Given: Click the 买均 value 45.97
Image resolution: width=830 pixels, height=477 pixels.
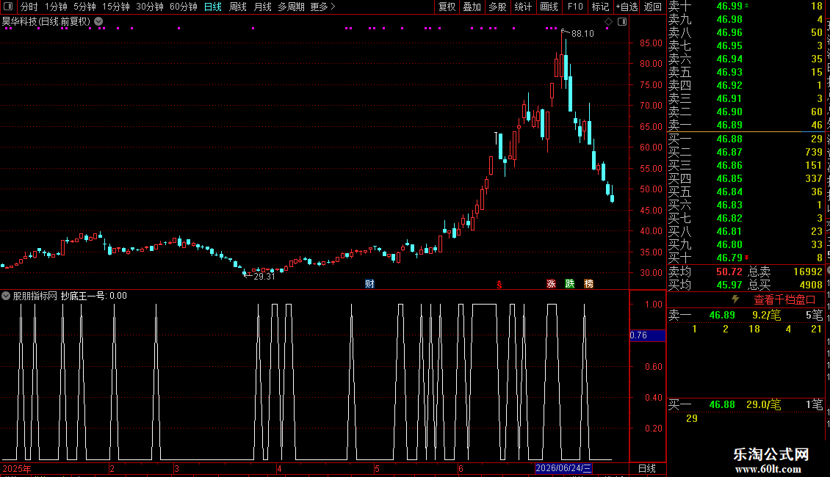Looking at the screenshot, I should pyautogui.click(x=729, y=285).
